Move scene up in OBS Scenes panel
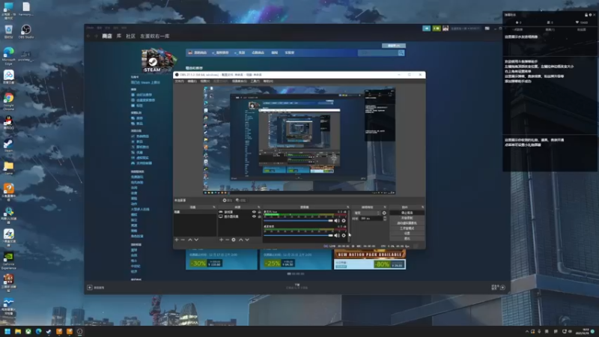This screenshot has width=599, height=337. 190,240
